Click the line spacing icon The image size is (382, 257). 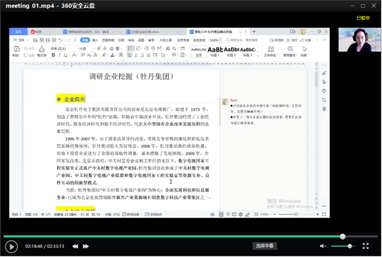coord(163,55)
